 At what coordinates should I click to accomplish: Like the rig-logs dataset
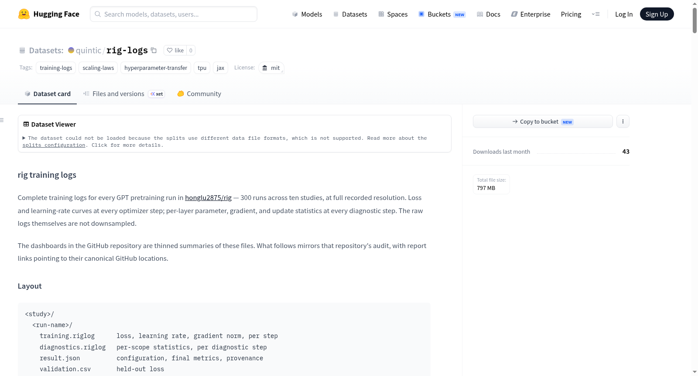175,50
